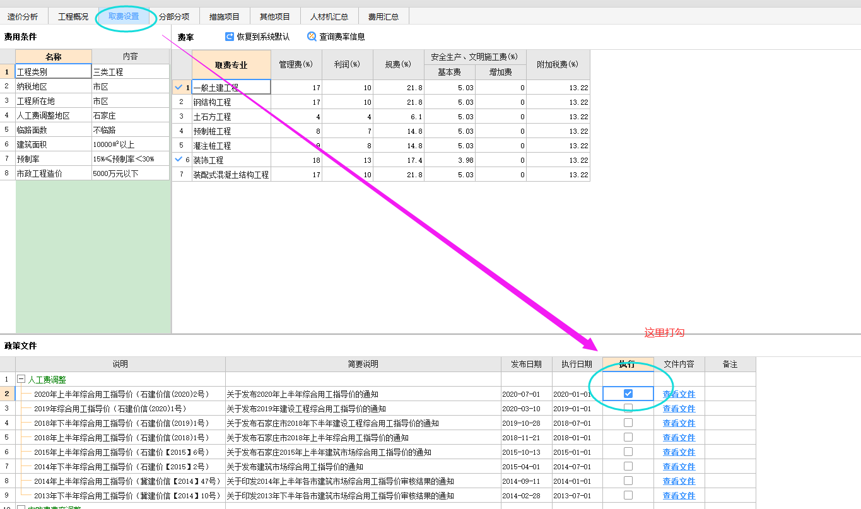Image resolution: width=861 pixels, height=509 pixels.
Task: Select text 关于发布2020年上半年综合用工指导价的通知
Action: pyautogui.click(x=303, y=394)
